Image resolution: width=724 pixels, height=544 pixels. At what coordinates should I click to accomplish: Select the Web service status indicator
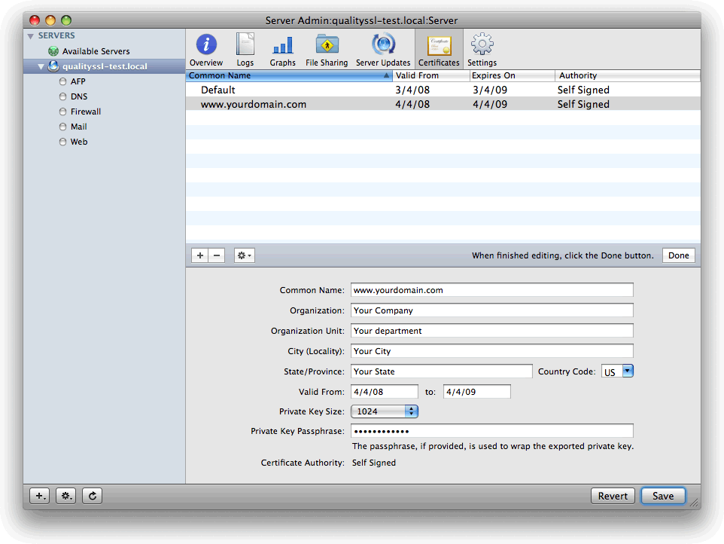point(62,142)
